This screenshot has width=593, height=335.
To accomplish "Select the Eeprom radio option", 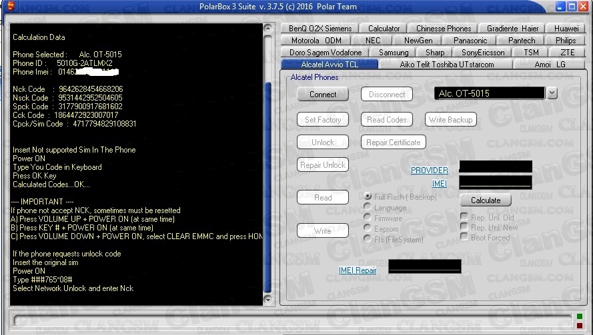I will [368, 228].
